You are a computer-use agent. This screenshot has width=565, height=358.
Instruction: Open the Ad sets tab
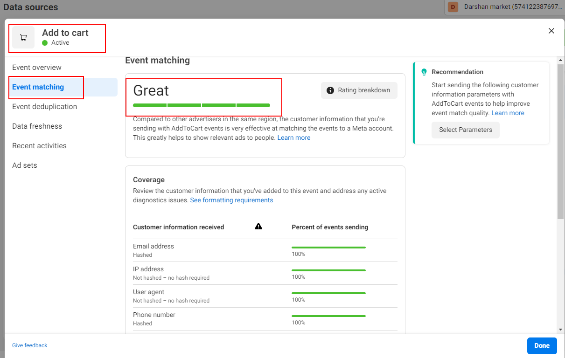[25, 165]
